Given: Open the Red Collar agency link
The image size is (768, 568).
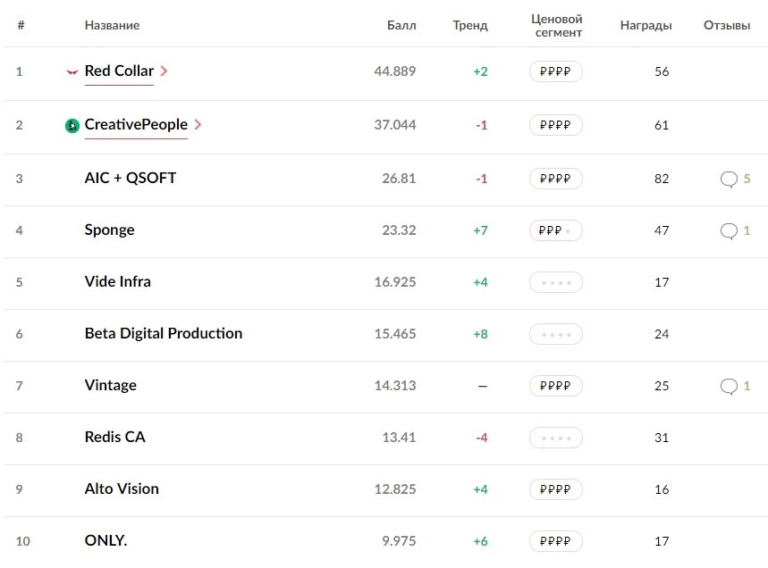Looking at the screenshot, I should (119, 71).
